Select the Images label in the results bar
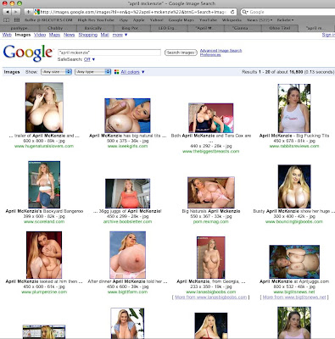Viewport: 335px width, 339px height. click(x=12, y=72)
